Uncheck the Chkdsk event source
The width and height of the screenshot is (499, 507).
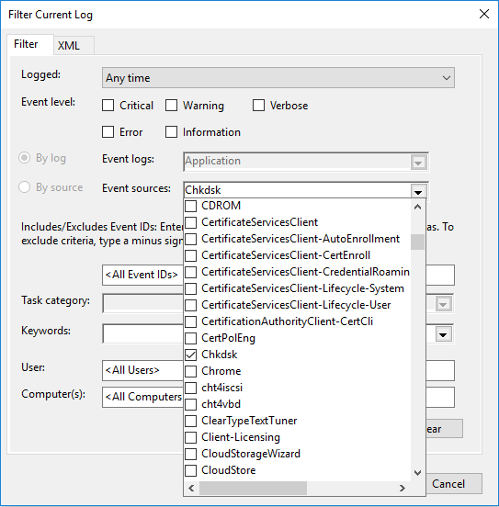click(x=190, y=355)
